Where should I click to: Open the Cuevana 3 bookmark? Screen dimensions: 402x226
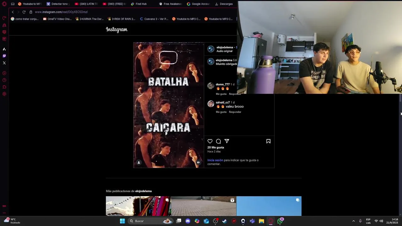tap(154, 19)
